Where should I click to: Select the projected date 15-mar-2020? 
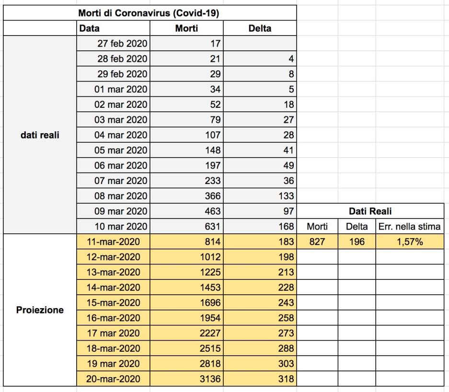coord(113,302)
